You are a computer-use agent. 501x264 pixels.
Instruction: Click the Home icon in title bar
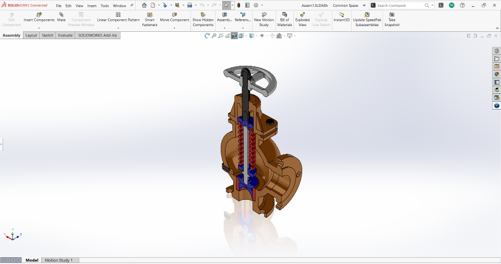click(x=145, y=5)
